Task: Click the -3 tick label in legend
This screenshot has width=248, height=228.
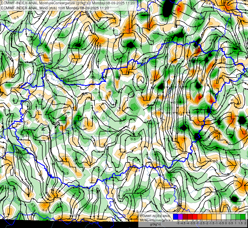Action: coord(197,223)
